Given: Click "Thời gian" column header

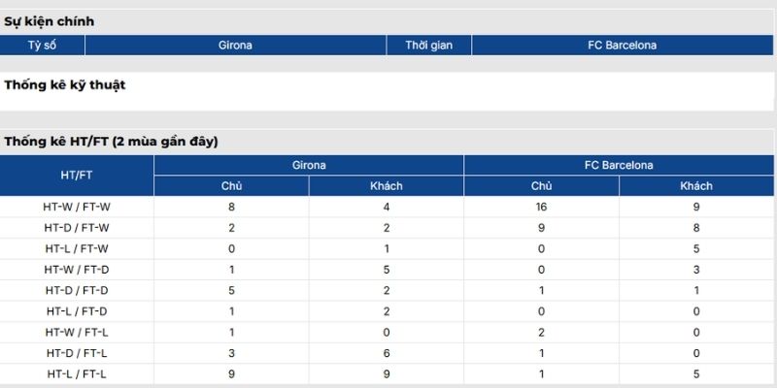Looking at the screenshot, I should 429,46.
